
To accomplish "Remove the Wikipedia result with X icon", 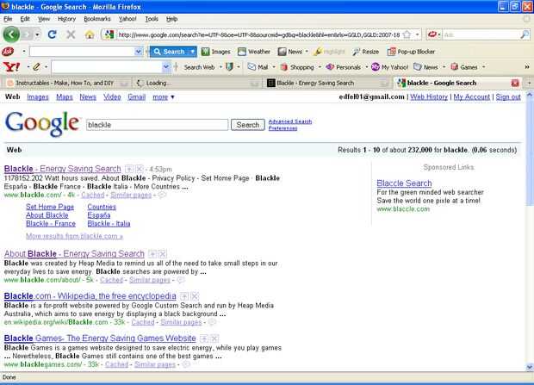I will (195, 296).
